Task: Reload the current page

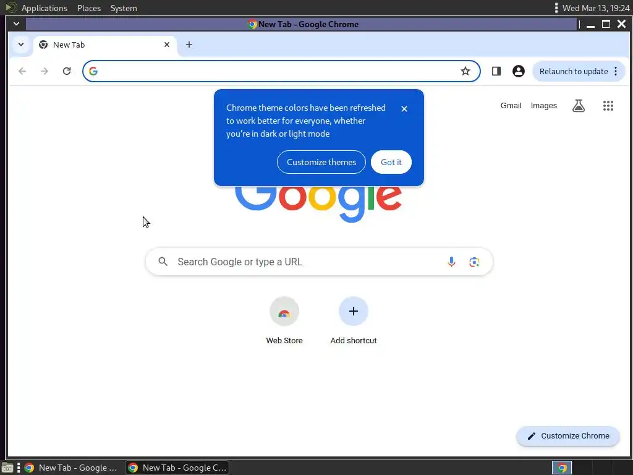Action: click(67, 71)
